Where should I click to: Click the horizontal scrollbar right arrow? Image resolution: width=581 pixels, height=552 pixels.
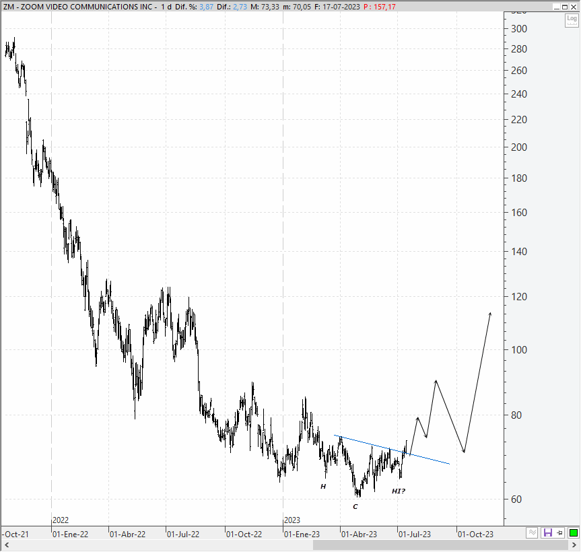coord(574,545)
